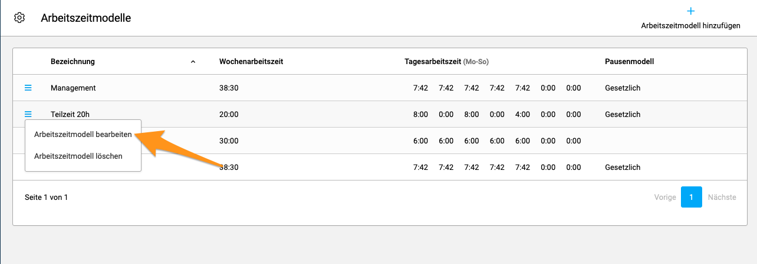Click Arbeitszeitmodell hinzufügen label
The height and width of the screenshot is (264, 757).
(x=690, y=26)
